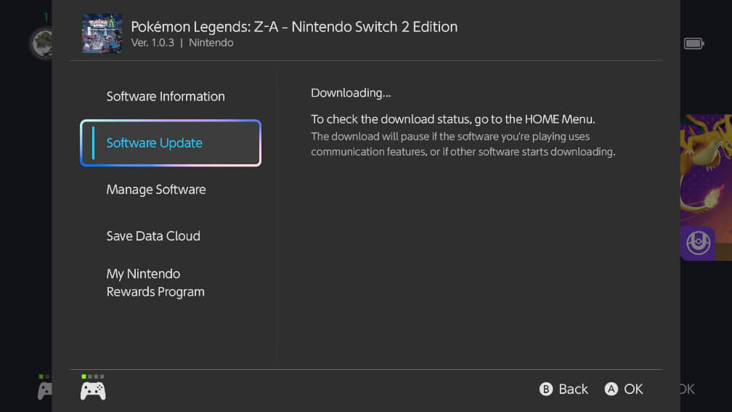Click the game title in the header
This screenshot has height=412, width=732.
(x=294, y=27)
